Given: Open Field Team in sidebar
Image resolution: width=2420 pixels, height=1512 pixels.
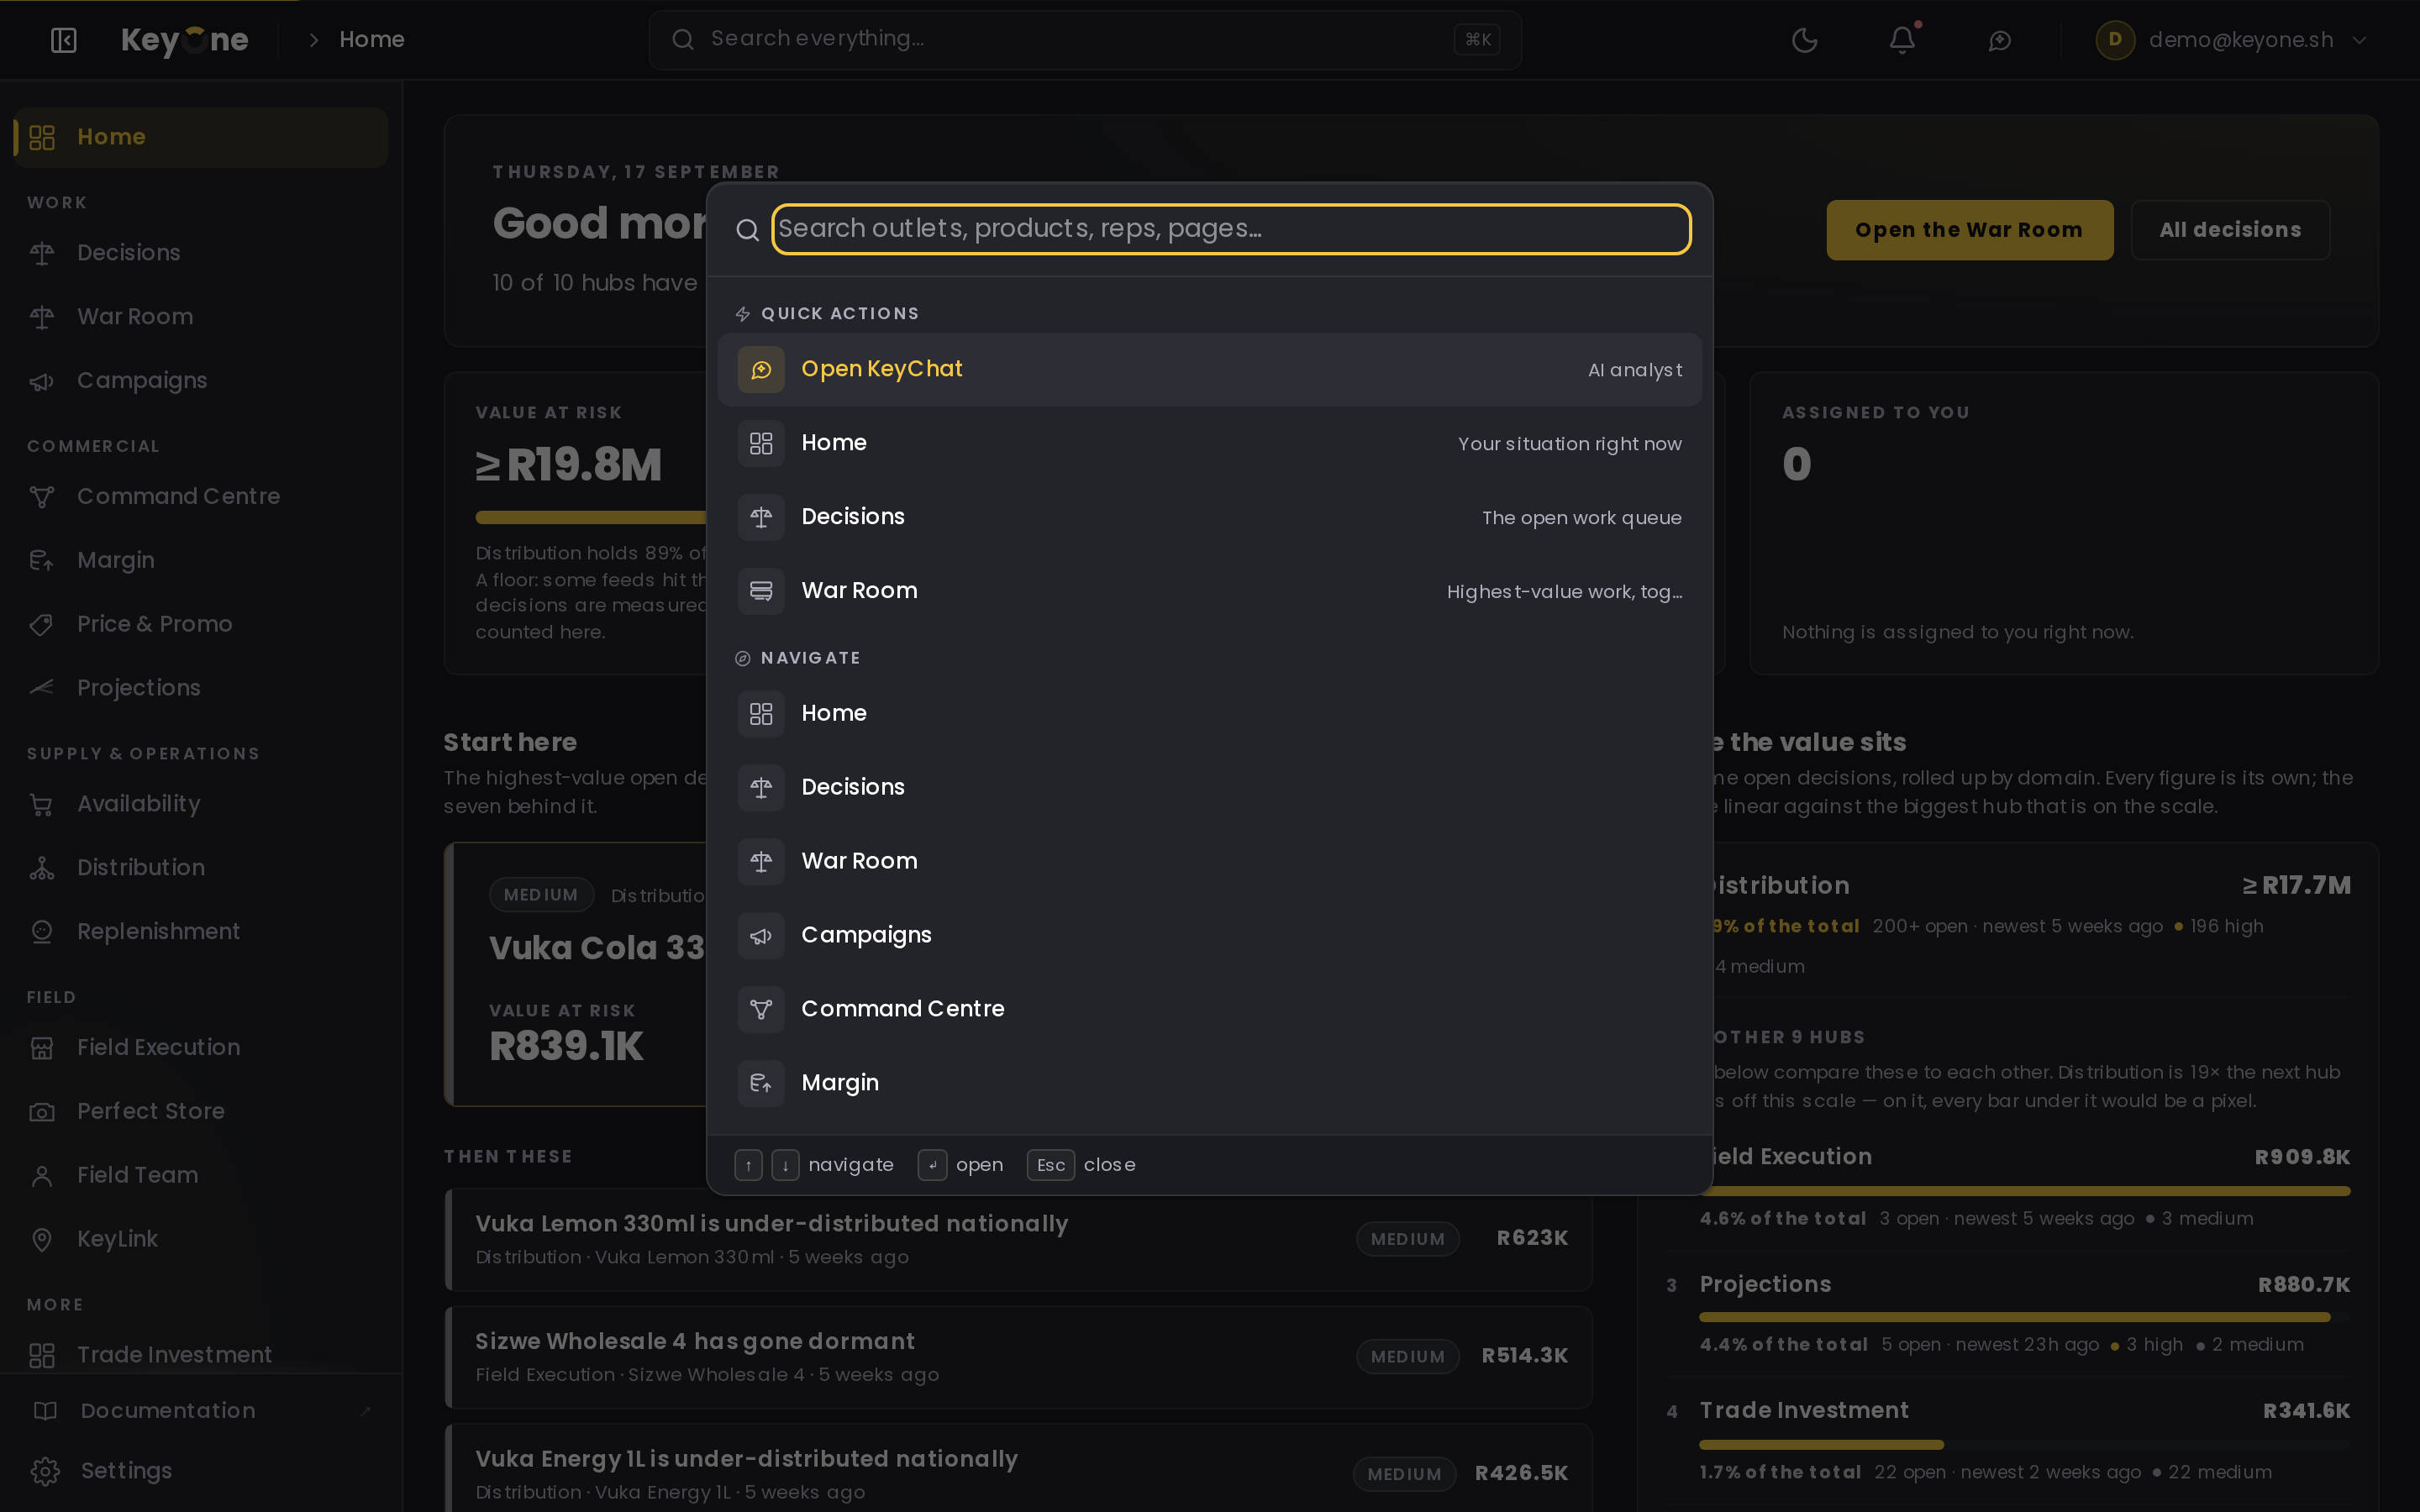Looking at the screenshot, I should point(200,1175).
